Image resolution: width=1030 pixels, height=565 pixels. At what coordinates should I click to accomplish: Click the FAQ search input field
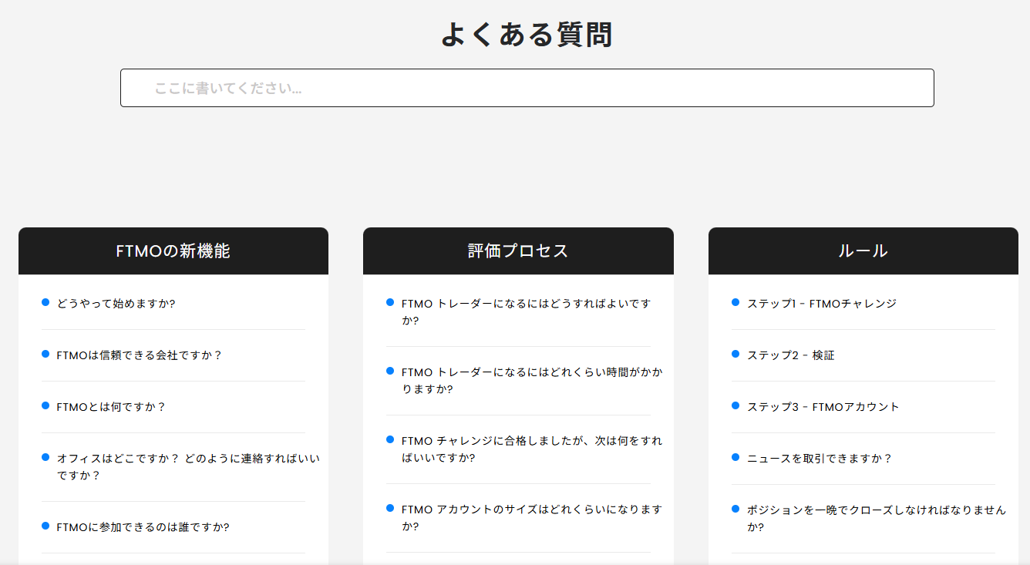pyautogui.click(x=527, y=88)
